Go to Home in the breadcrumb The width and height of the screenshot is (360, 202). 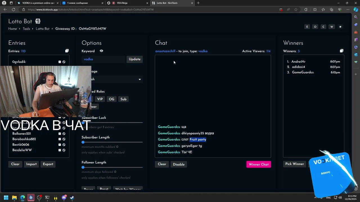click(13, 29)
